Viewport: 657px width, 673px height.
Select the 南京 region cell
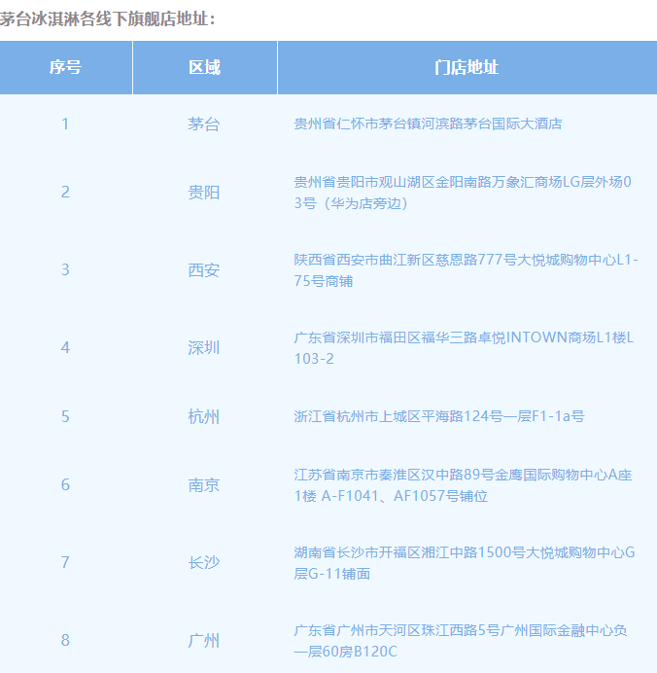(x=204, y=485)
